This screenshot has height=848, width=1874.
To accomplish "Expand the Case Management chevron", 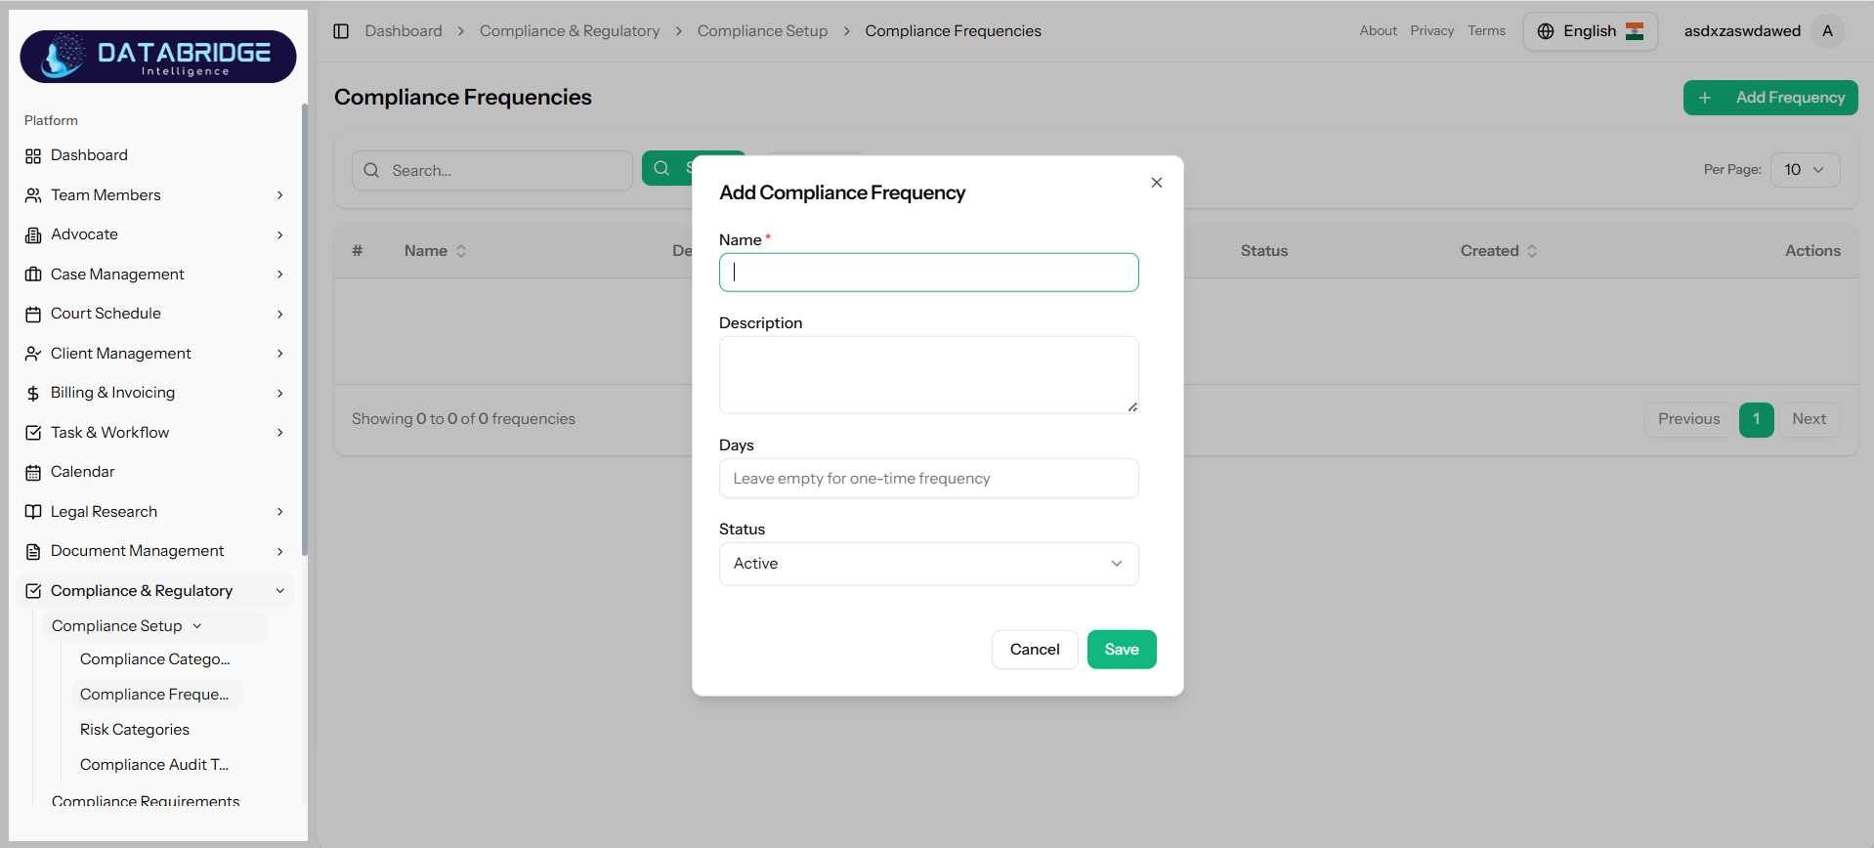I will coord(280,275).
